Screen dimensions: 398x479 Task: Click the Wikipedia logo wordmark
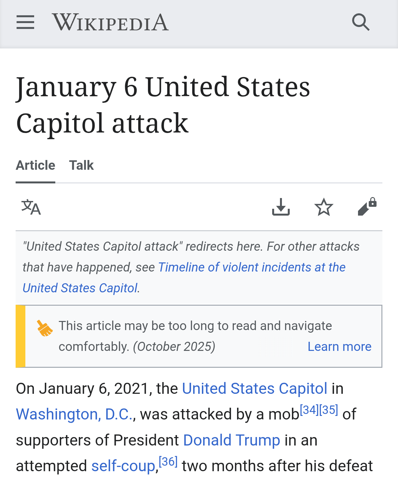(110, 22)
